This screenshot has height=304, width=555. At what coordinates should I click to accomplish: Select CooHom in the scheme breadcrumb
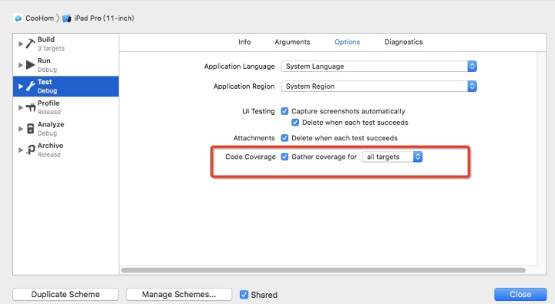(x=39, y=18)
